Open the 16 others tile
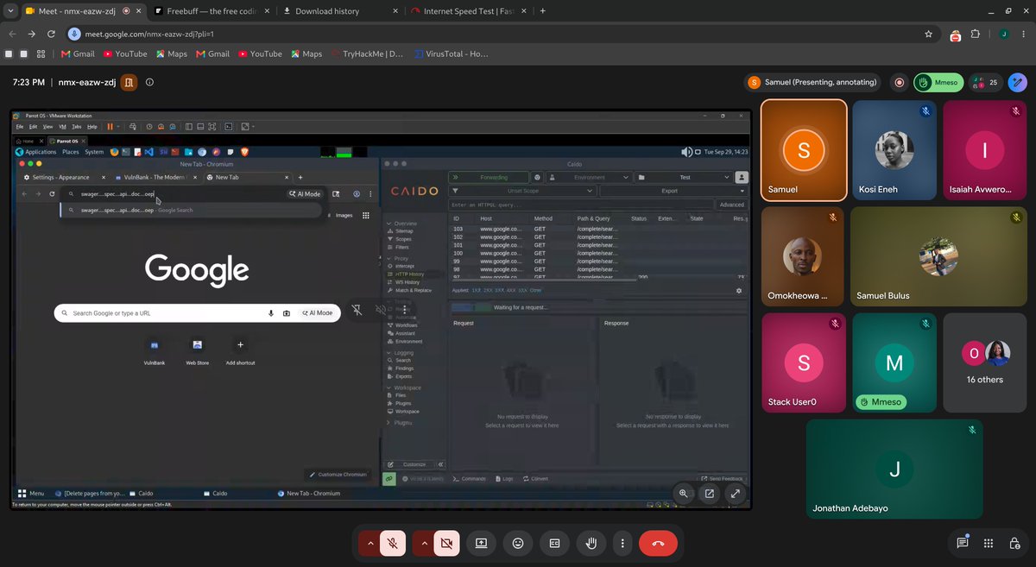 [x=985, y=362]
